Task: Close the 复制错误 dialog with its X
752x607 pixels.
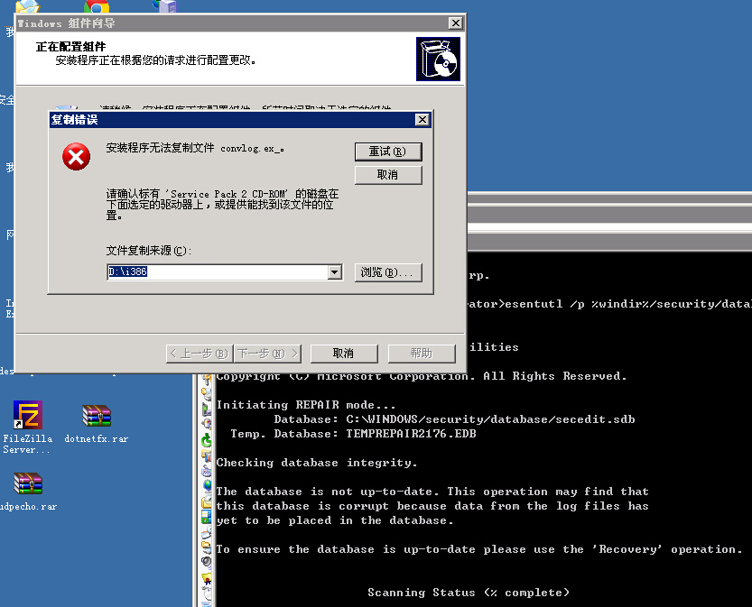Action: pyautogui.click(x=422, y=119)
